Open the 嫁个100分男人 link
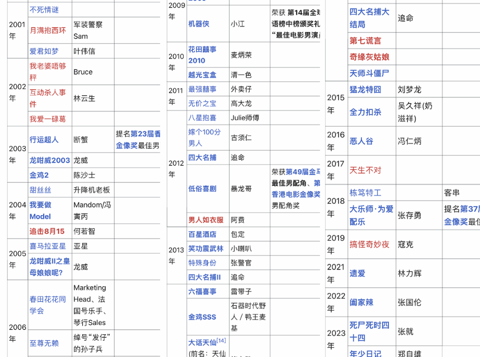 click(204, 137)
